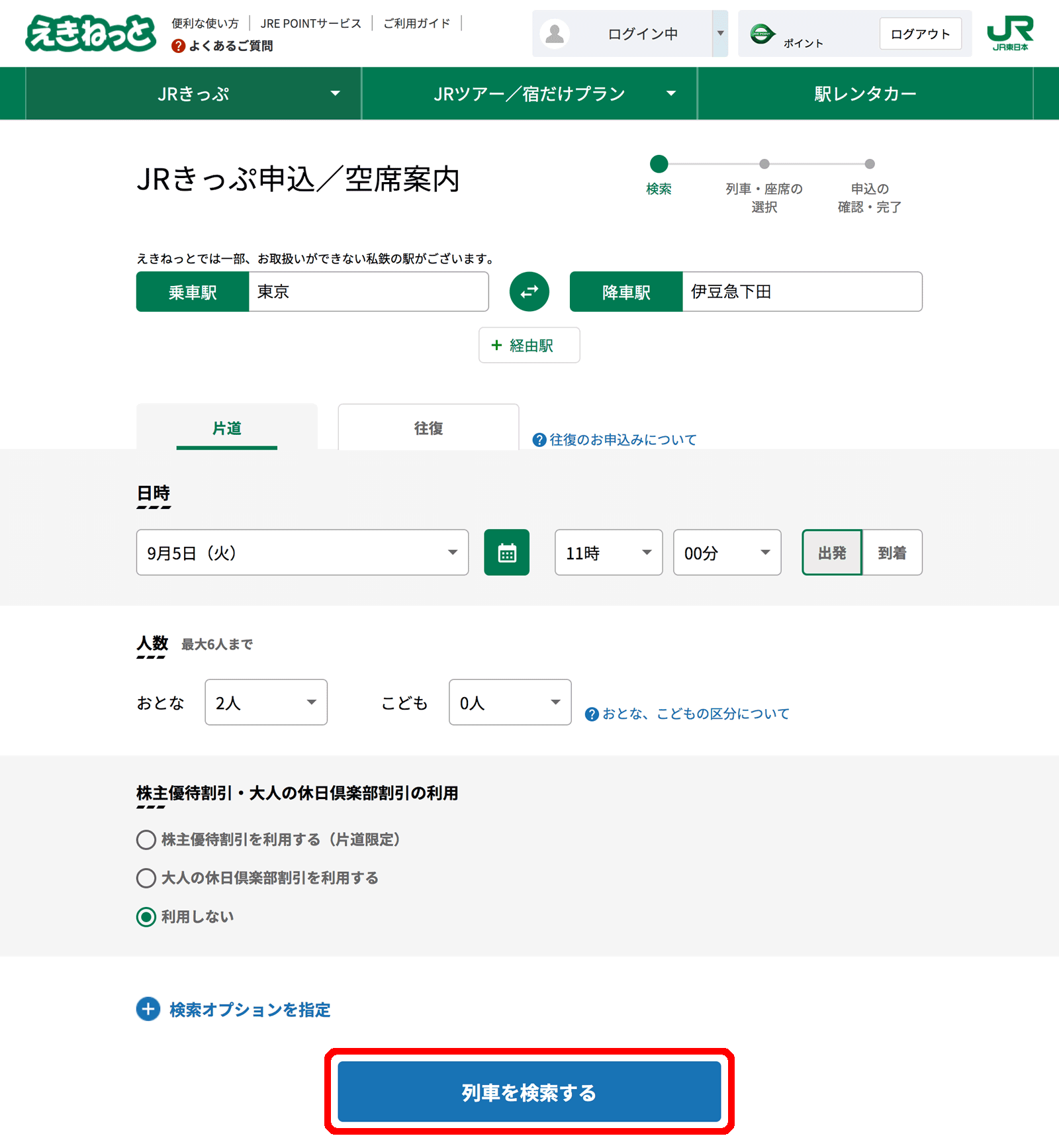Open よくあるご質問 link
This screenshot has width=1059, height=1138.
coord(231,46)
